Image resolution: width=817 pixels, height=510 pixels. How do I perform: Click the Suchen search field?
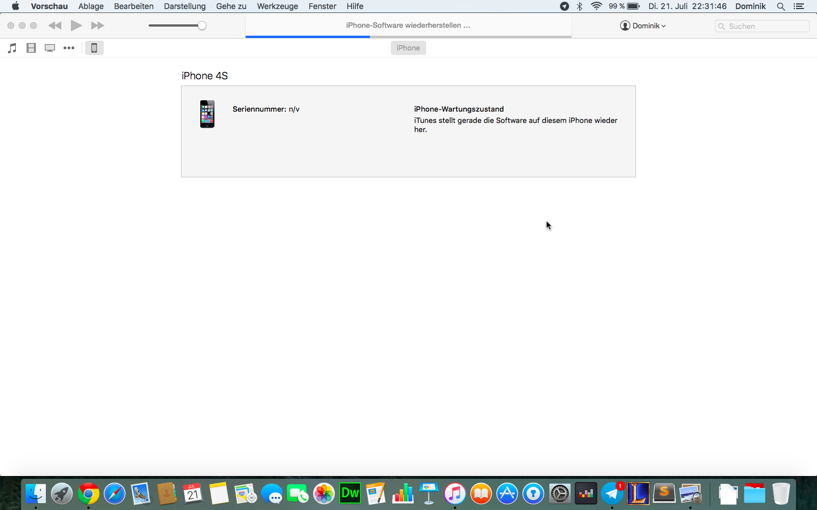point(762,26)
